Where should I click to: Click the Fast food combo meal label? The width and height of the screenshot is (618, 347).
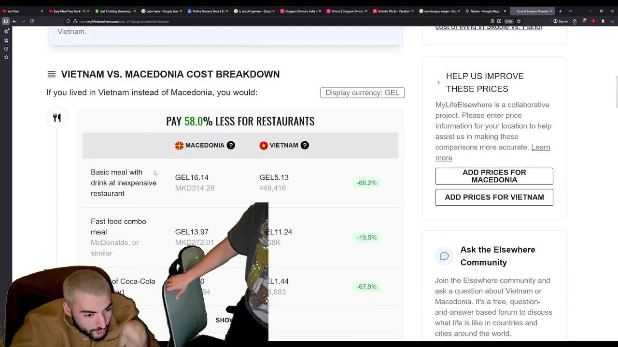[x=118, y=227]
